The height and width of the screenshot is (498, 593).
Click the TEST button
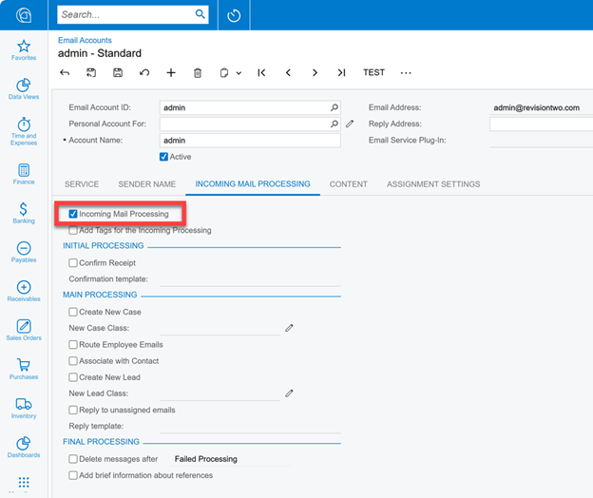point(373,72)
